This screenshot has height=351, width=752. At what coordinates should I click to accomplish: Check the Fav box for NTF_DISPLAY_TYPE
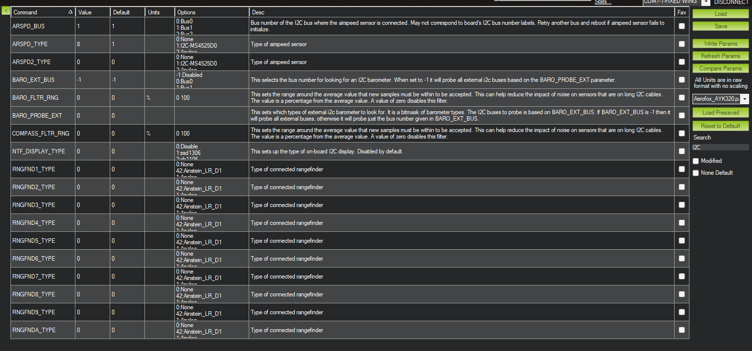[x=682, y=151]
